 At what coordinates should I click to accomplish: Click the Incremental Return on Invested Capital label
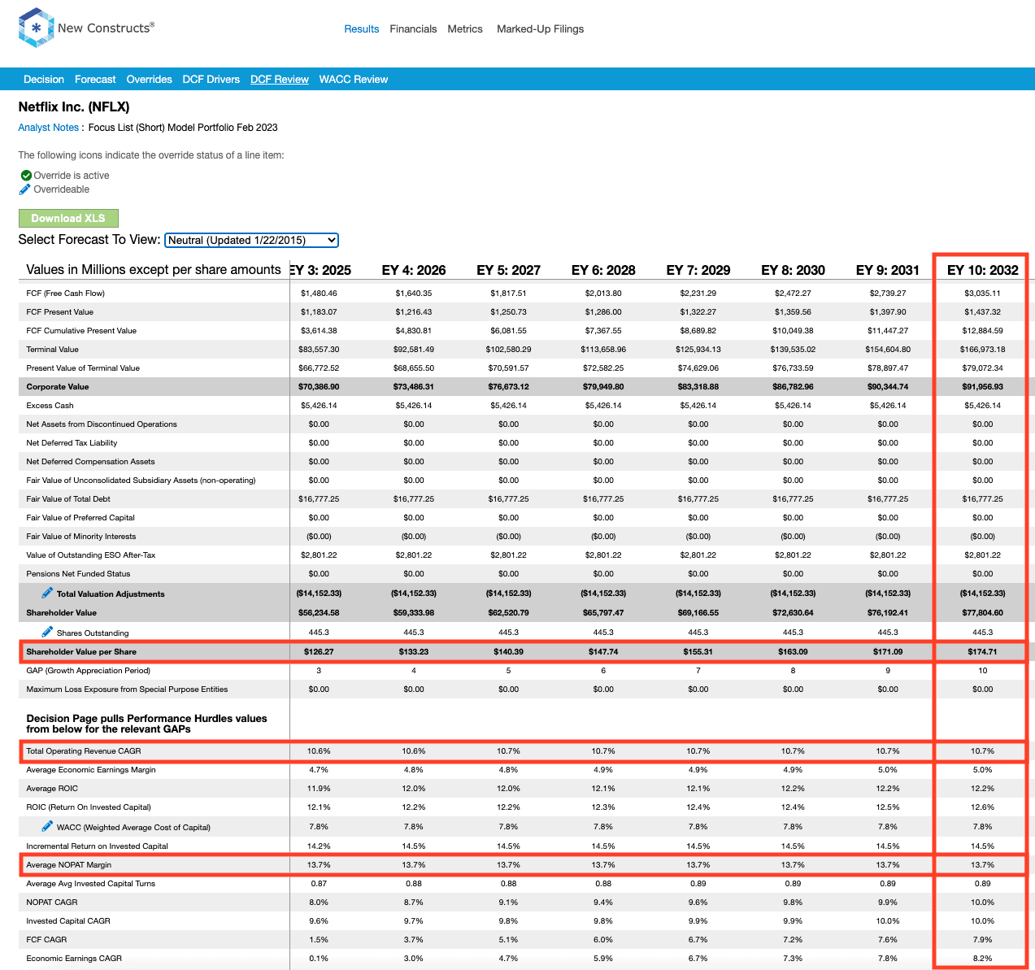[98, 846]
